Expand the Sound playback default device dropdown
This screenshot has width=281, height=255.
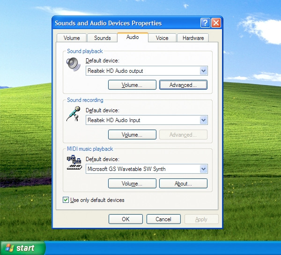click(x=203, y=71)
